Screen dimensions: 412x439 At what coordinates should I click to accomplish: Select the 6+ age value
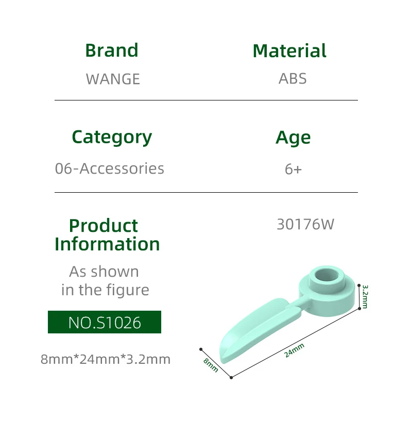point(293,169)
